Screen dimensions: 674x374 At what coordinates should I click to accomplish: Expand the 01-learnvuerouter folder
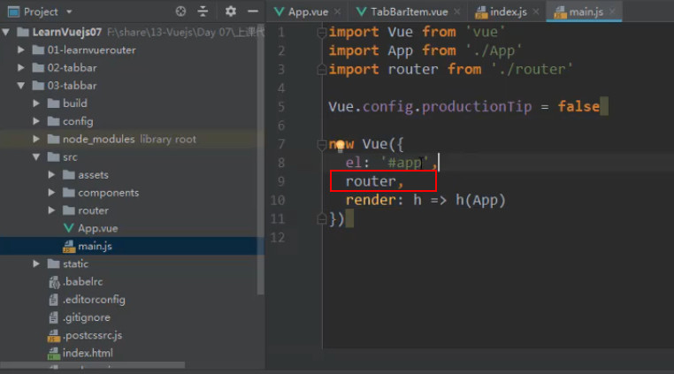[x=20, y=50]
